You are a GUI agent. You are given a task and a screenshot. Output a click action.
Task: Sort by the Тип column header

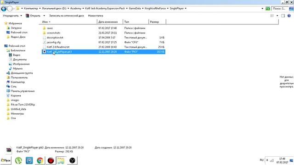(x=136, y=22)
